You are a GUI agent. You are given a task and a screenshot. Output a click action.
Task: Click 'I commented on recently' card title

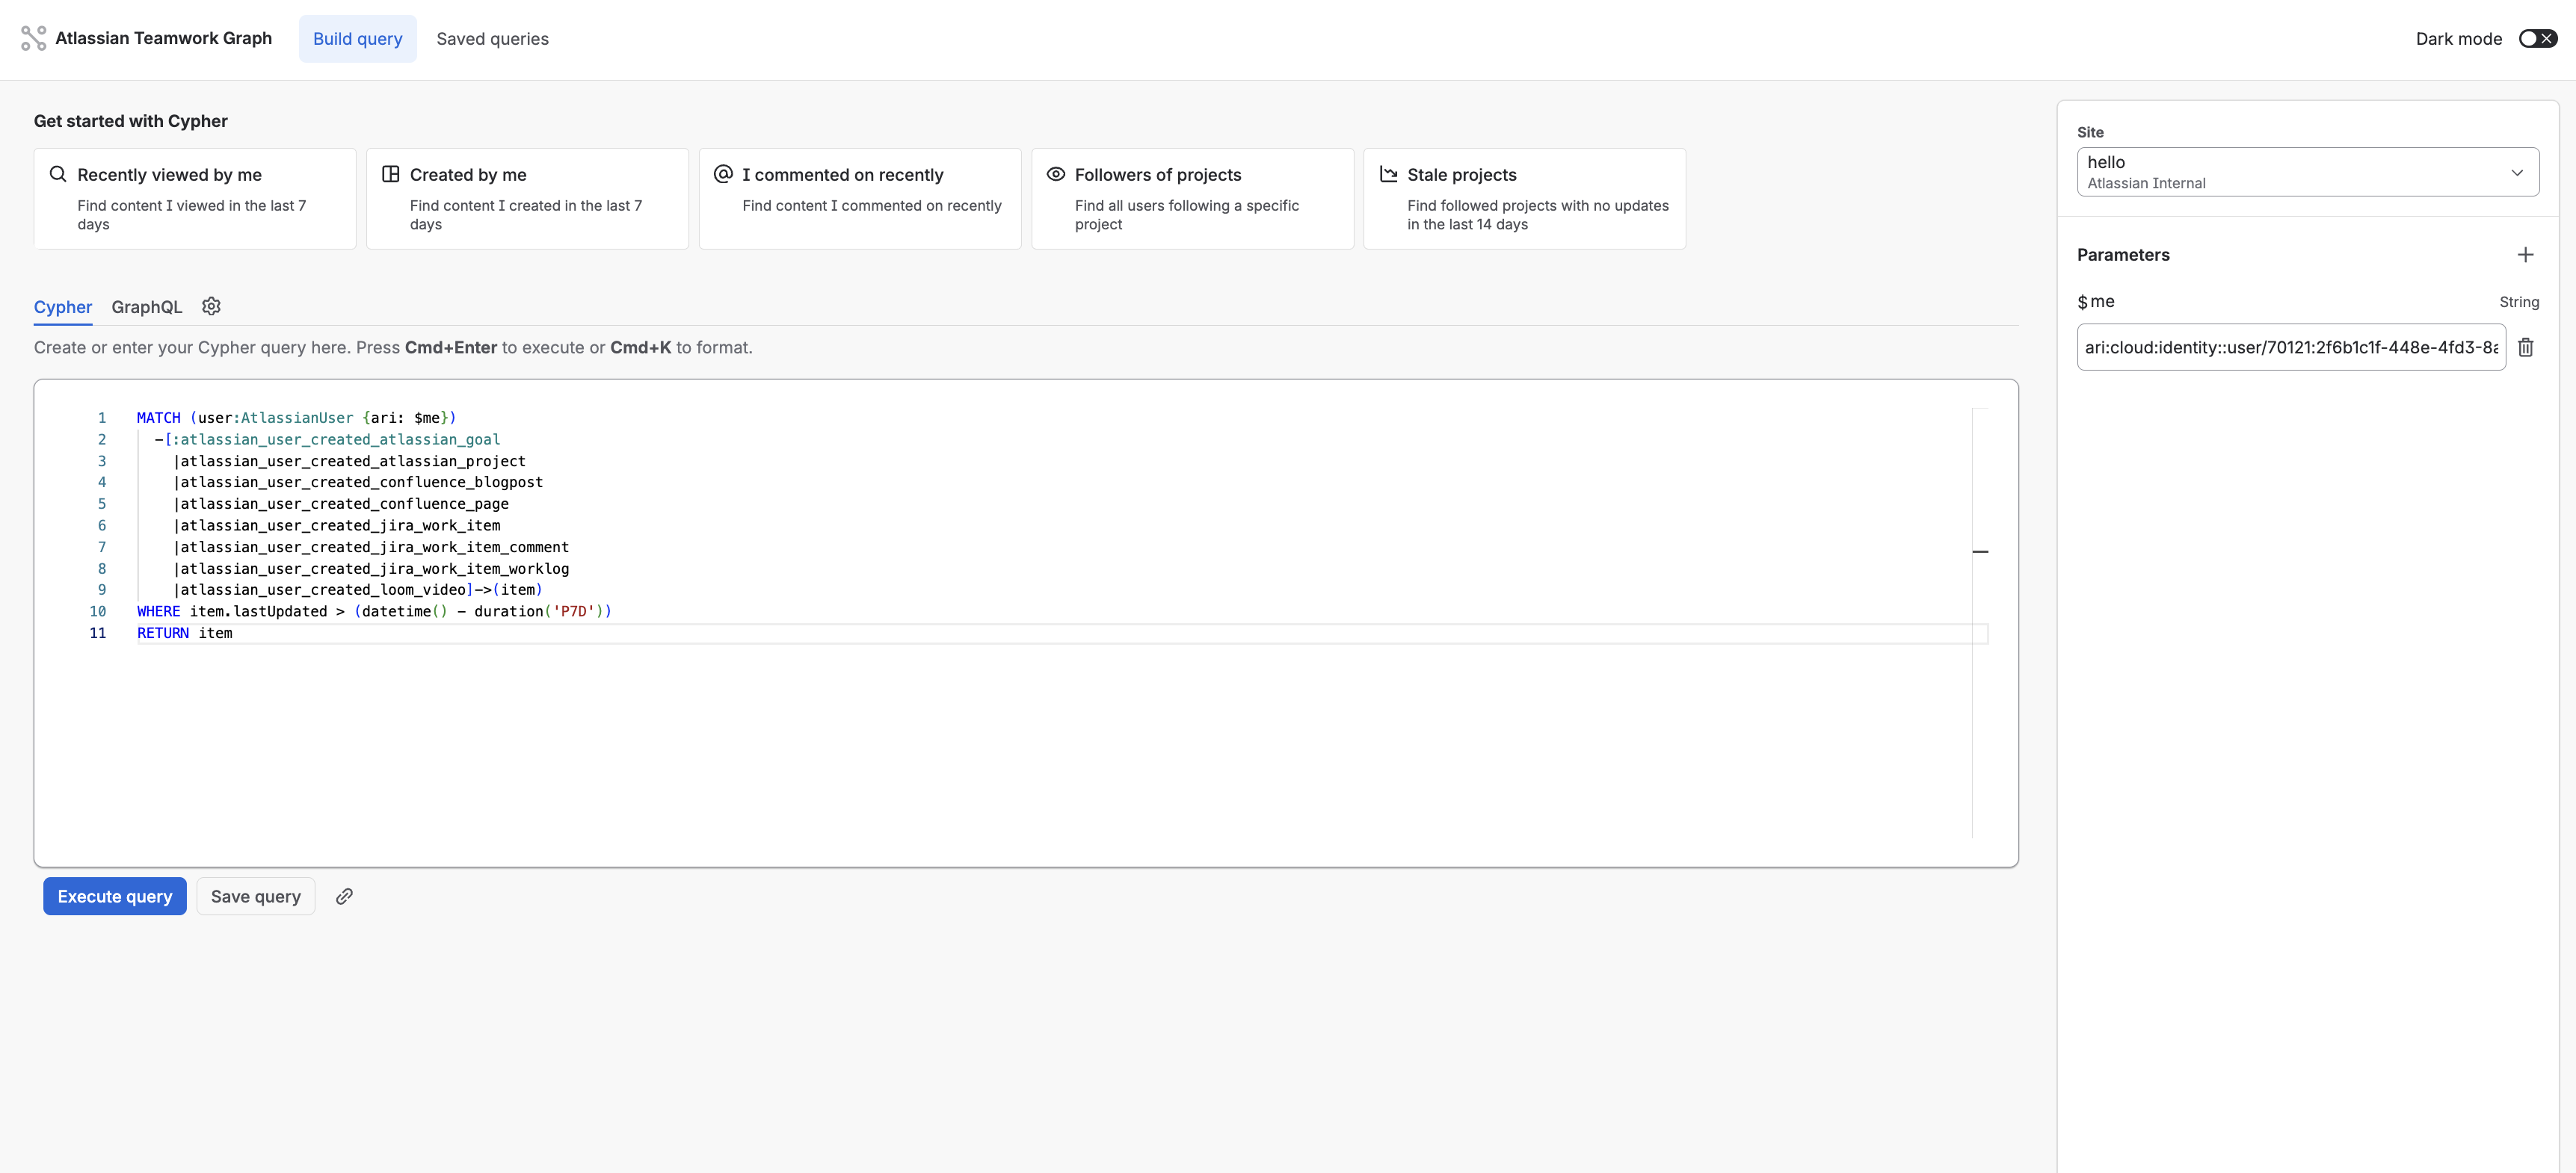click(843, 175)
